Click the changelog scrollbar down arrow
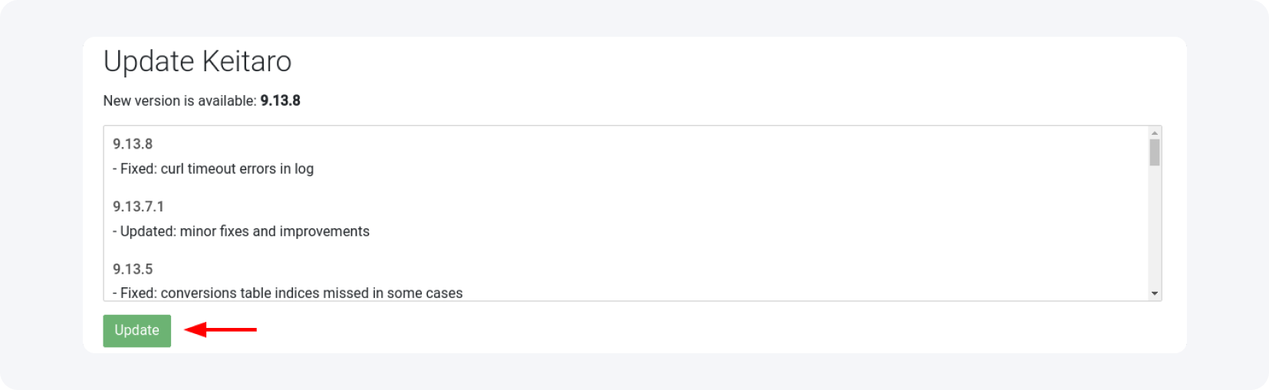1269x390 pixels. (x=1154, y=293)
